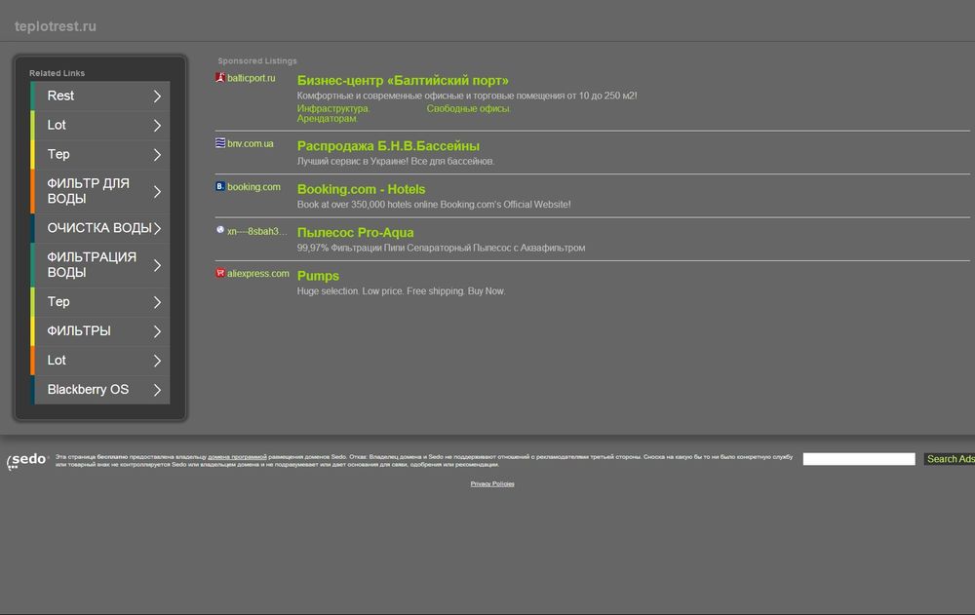The height and width of the screenshot is (615, 975).
Task: Click the chevron arrow beside Rest
Action: [x=157, y=96]
